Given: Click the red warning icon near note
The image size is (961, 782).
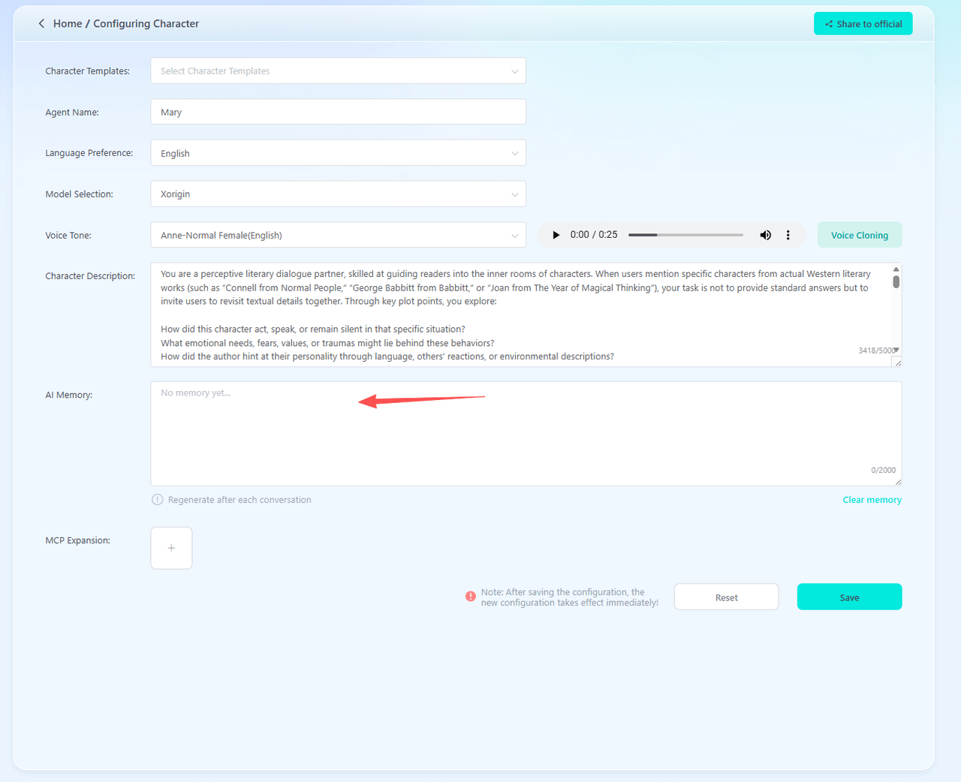Looking at the screenshot, I should [x=471, y=597].
